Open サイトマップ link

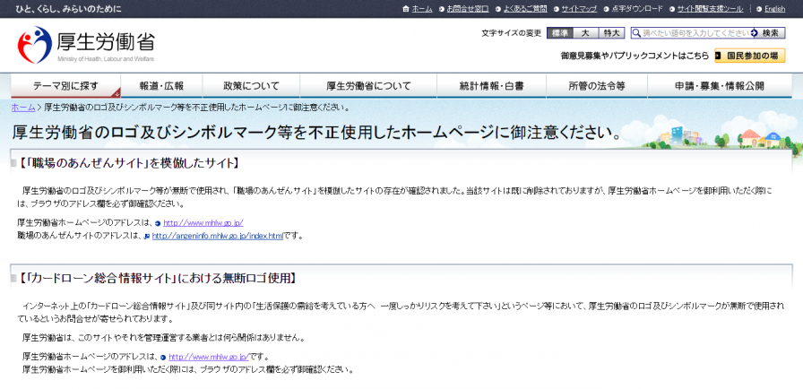pyautogui.click(x=579, y=9)
